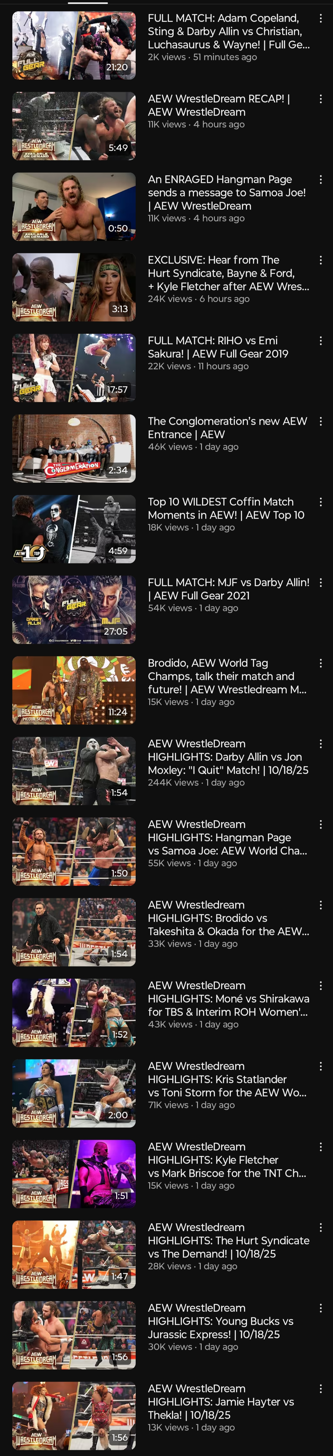The width and height of the screenshot is (333, 1456).
Task: Open menu for Top 10 WILDEST Coffin Match video
Action: [321, 502]
